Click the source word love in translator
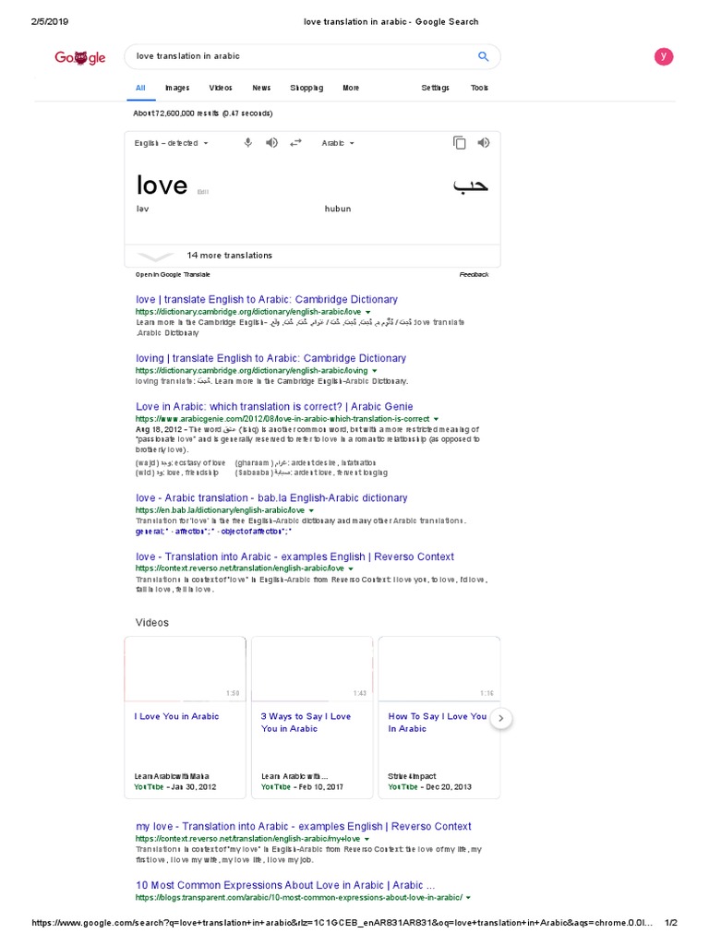709x945 pixels. tap(162, 185)
